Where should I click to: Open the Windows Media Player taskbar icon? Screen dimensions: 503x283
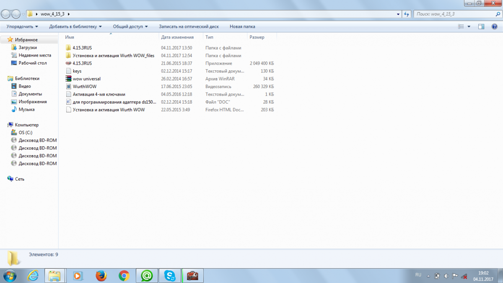tap(78, 275)
